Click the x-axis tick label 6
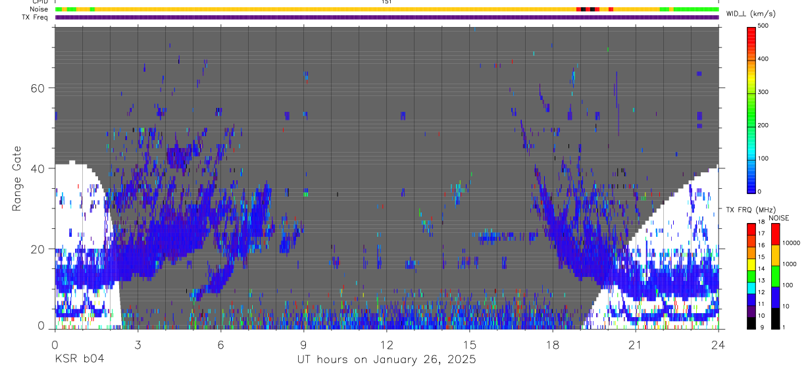Image resolution: width=808 pixels, height=373 pixels. pos(220,343)
